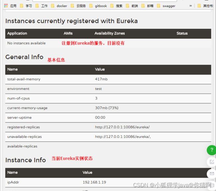Screen dimensions: 216x191
Task: Expand the hidden bookmarks chevron
Action: point(190,6)
